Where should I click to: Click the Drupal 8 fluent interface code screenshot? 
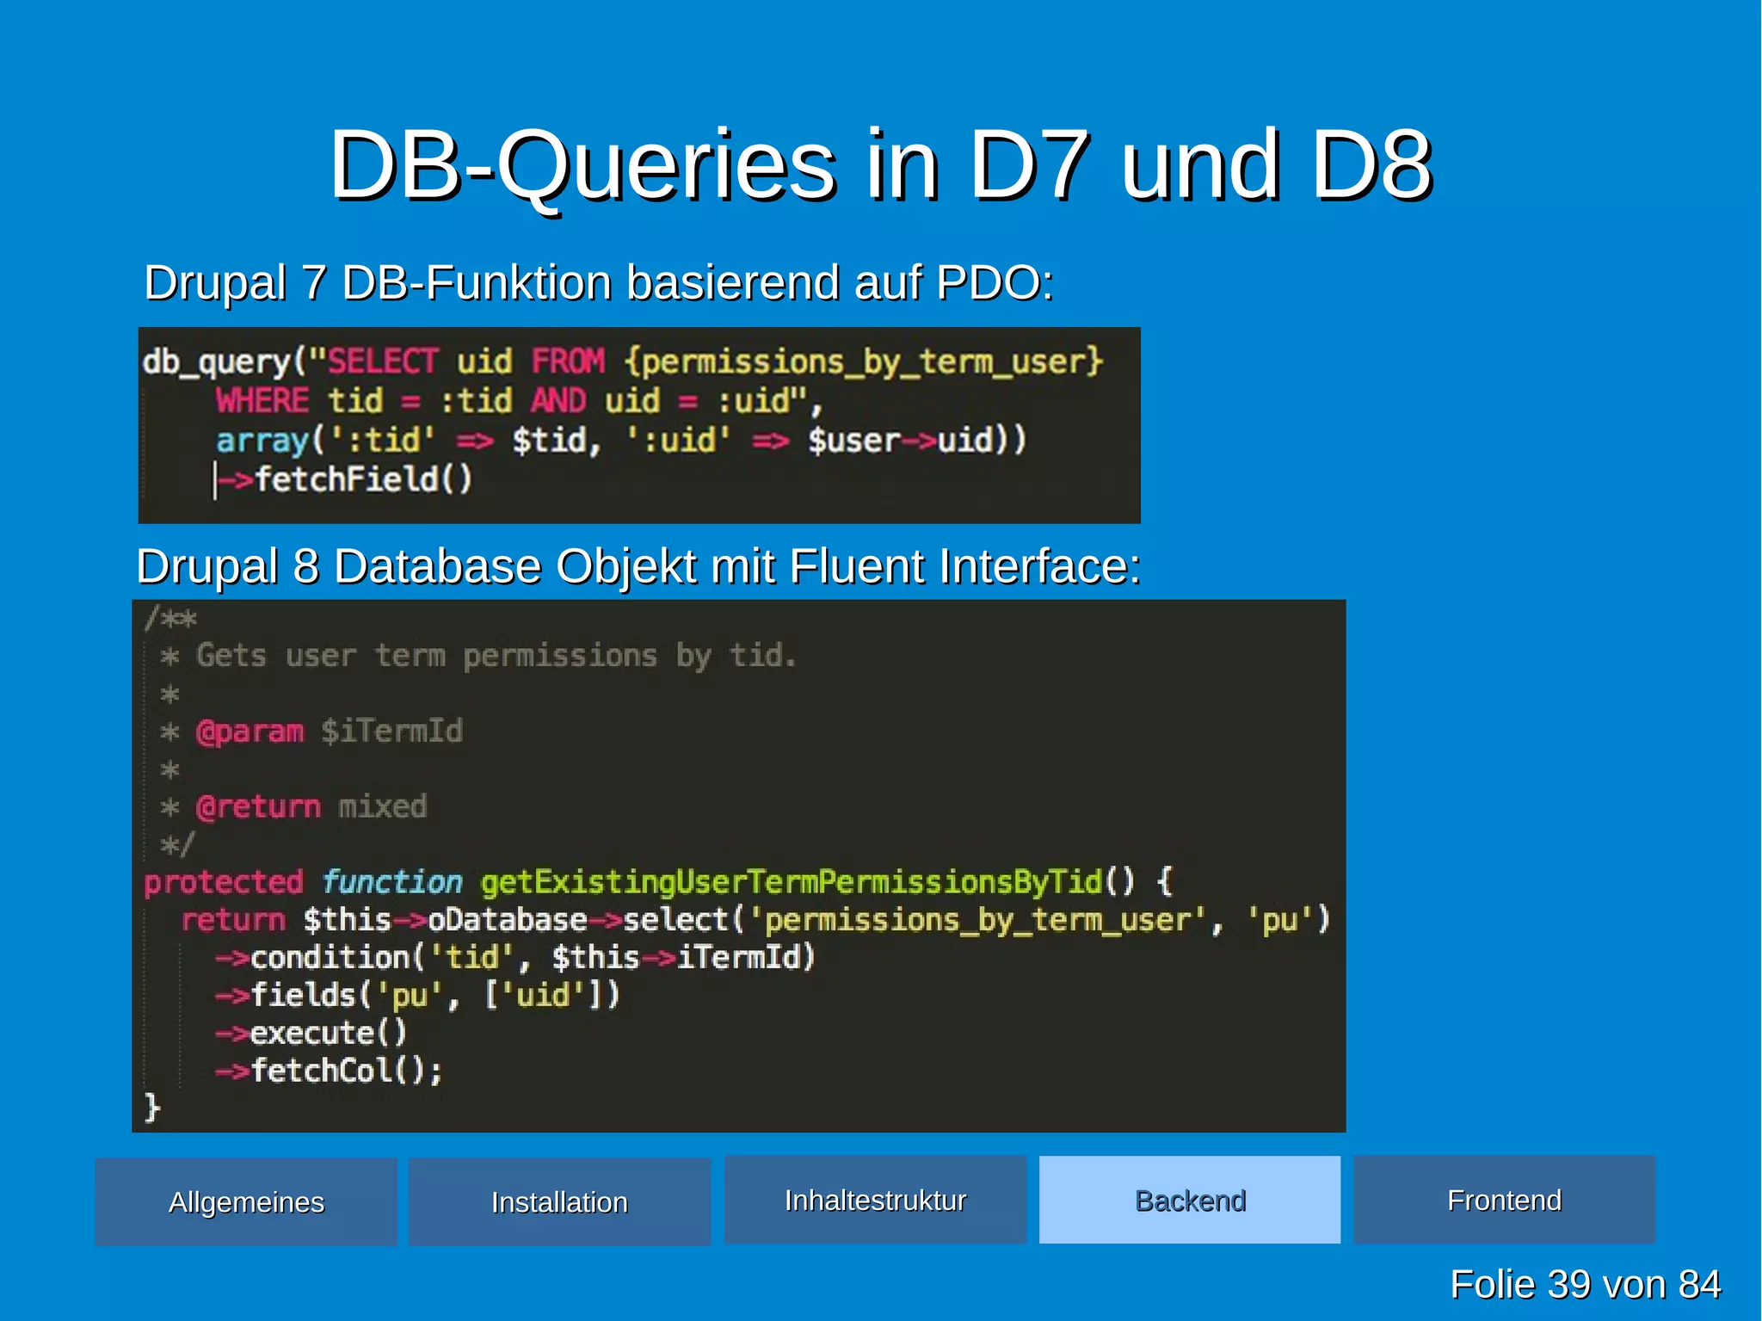(739, 866)
